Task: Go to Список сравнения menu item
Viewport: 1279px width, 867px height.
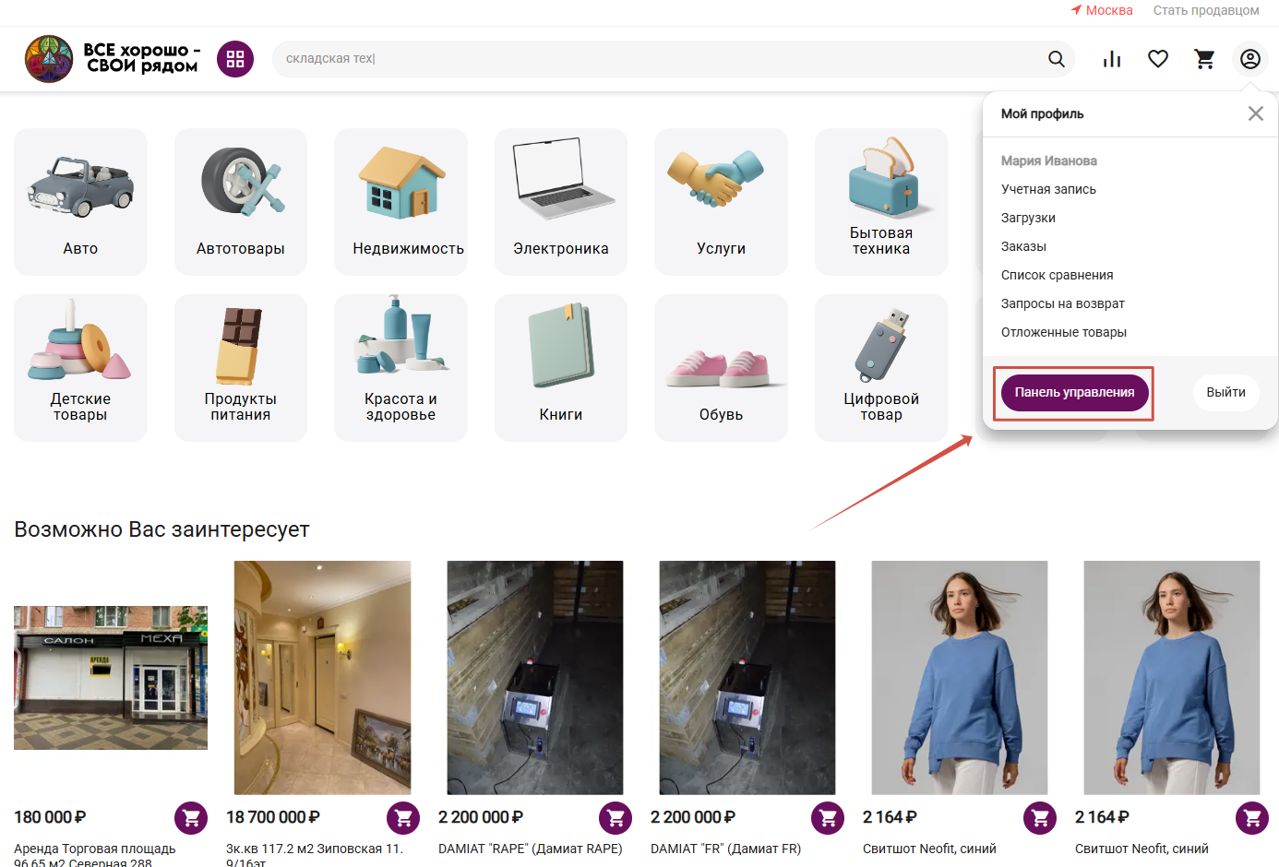Action: pos(1057,275)
